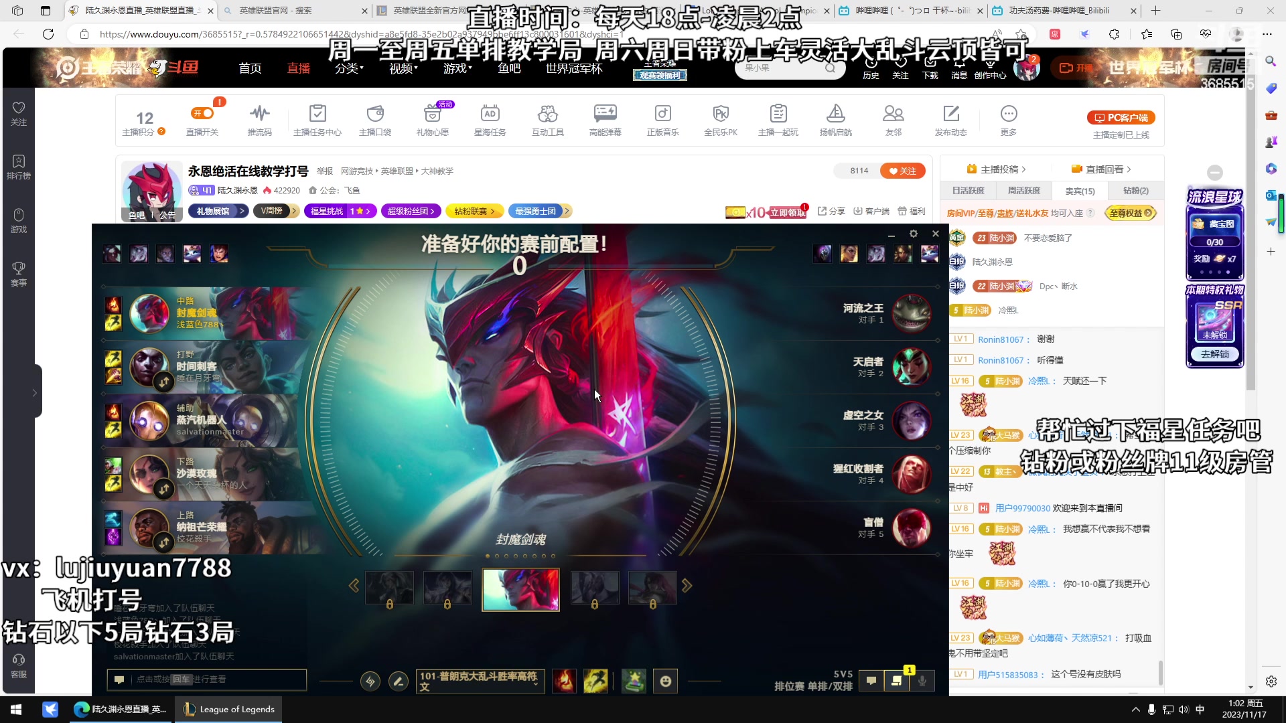The image size is (1286, 723).
Task: Click the League team chat input box
Action: [207, 679]
